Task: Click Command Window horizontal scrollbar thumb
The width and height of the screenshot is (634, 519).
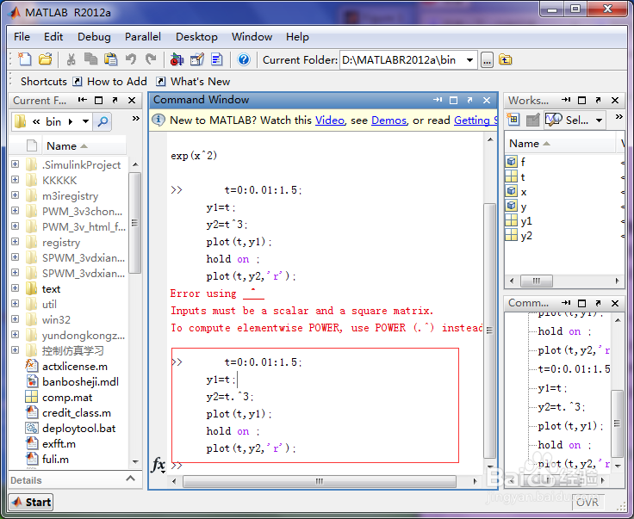Action: point(319,481)
